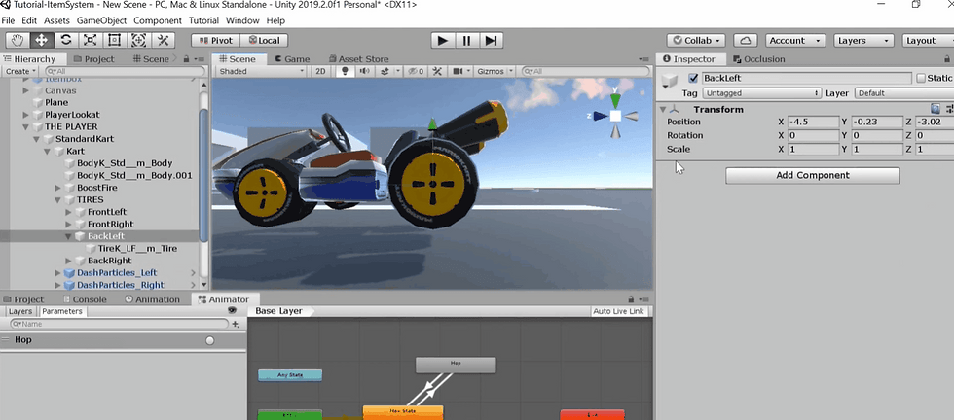Open the Shaded draw mode dropdown
Viewport: 954px width, 420px height.
(261, 71)
